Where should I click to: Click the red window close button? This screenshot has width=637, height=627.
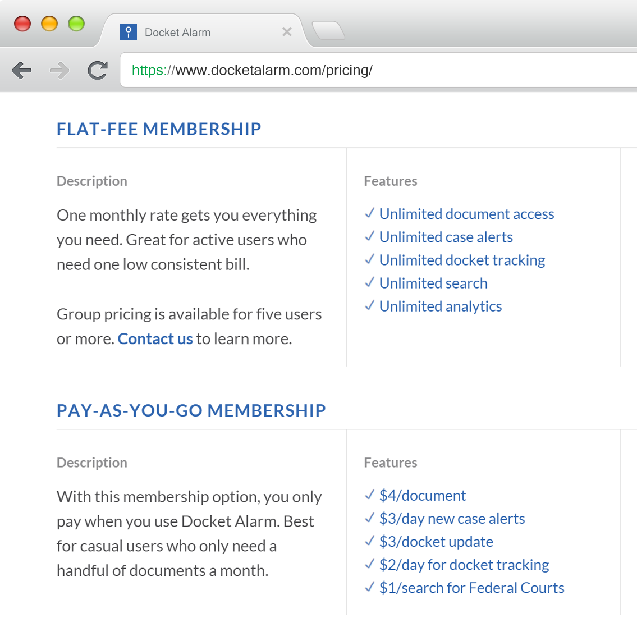(x=22, y=24)
